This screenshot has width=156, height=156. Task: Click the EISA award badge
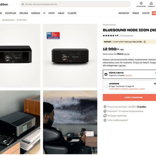[x=53, y=35]
